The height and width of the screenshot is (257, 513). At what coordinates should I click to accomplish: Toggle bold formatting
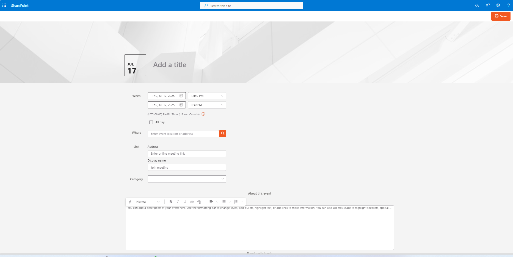[x=171, y=202]
